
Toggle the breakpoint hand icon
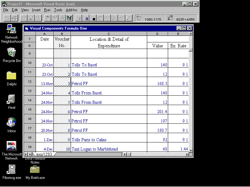tap(100, 18)
